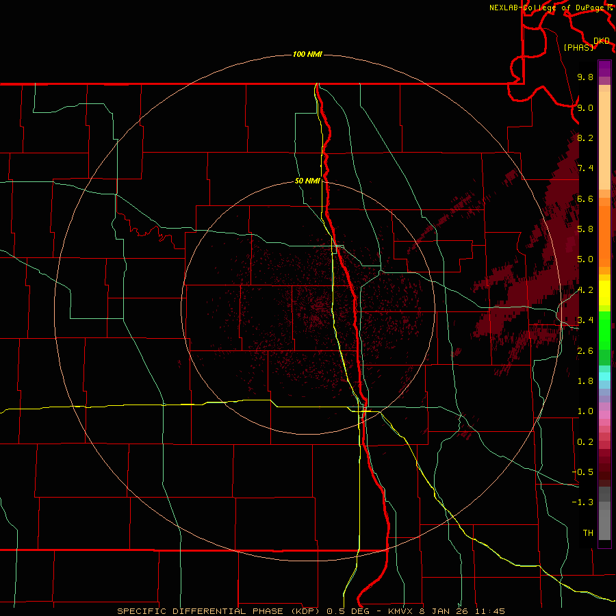Pick the cyan band on the color bar
Screen dimensions: 616x616
coord(604,376)
